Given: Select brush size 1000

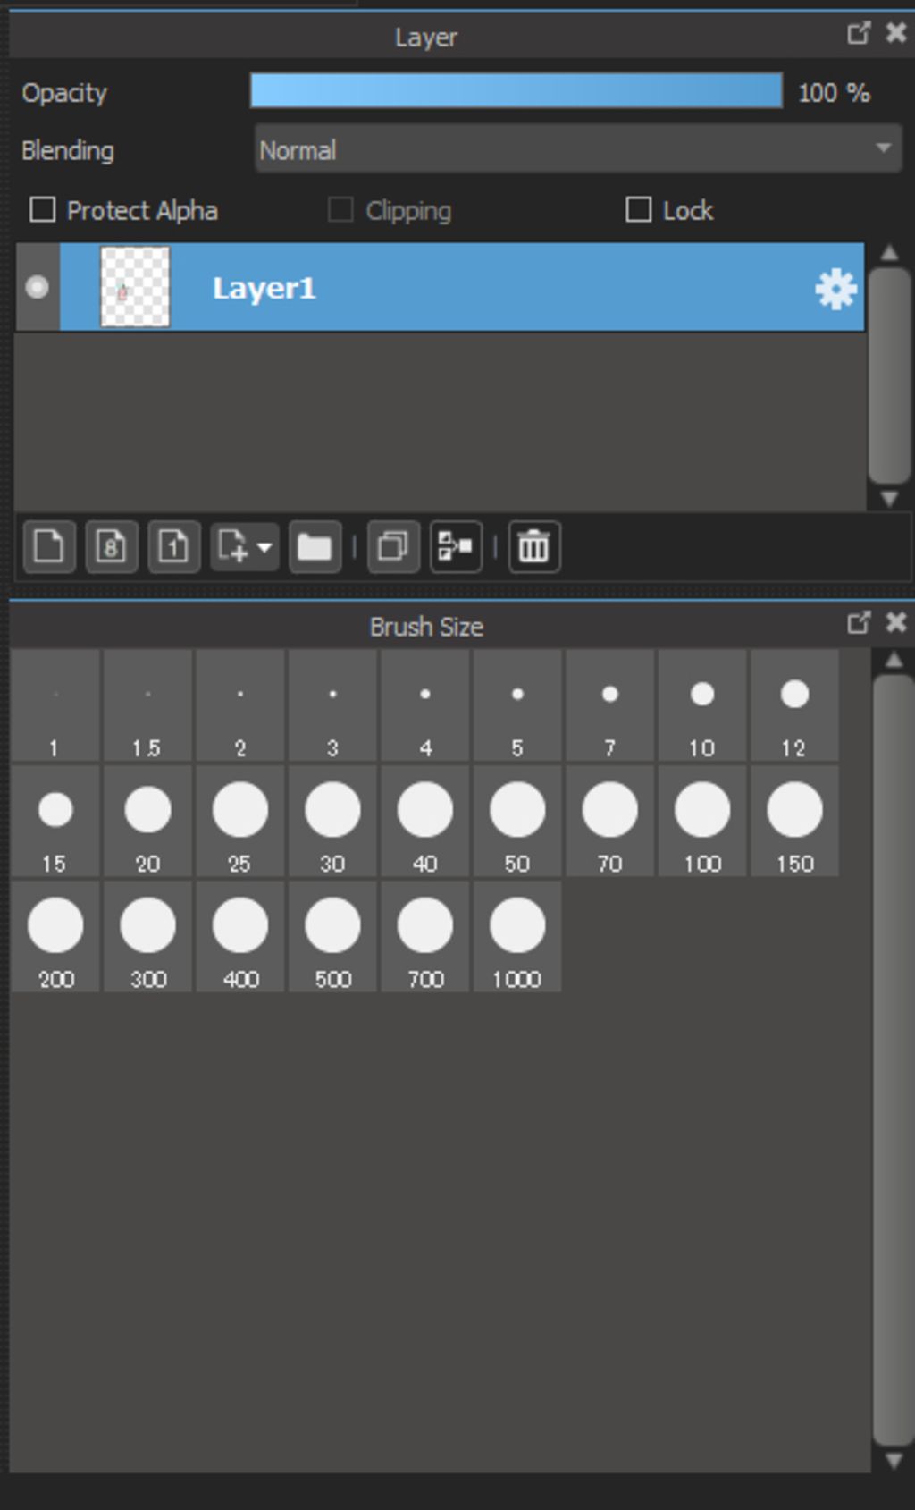Looking at the screenshot, I should click(517, 936).
